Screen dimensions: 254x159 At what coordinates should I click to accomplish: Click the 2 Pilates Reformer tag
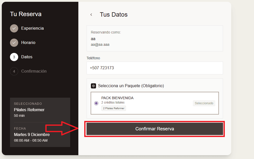click(114, 108)
